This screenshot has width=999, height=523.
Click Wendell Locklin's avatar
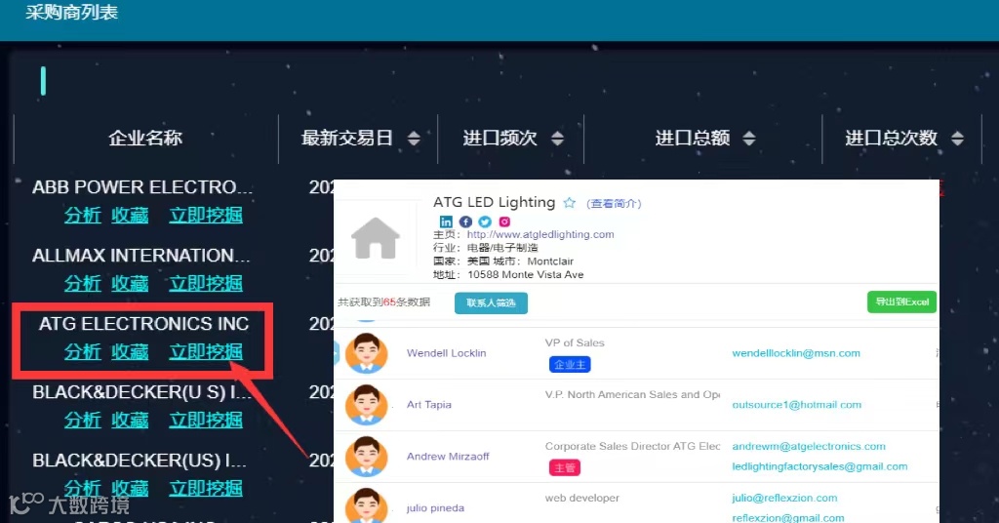click(x=367, y=353)
